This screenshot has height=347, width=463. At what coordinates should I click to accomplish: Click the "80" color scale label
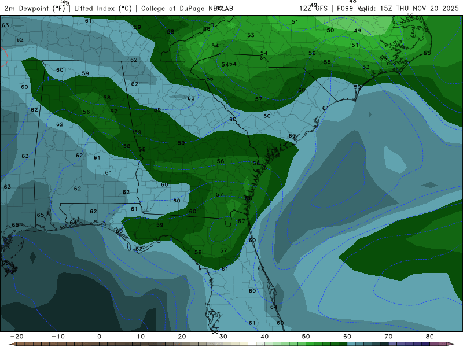click(430, 337)
